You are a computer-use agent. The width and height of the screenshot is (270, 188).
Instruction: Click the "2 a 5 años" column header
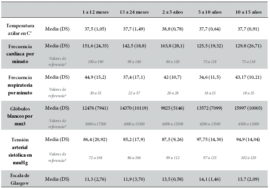click(x=172, y=12)
